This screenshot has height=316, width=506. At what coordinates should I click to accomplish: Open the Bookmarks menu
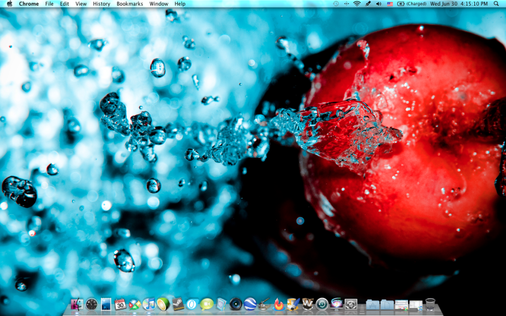click(130, 4)
